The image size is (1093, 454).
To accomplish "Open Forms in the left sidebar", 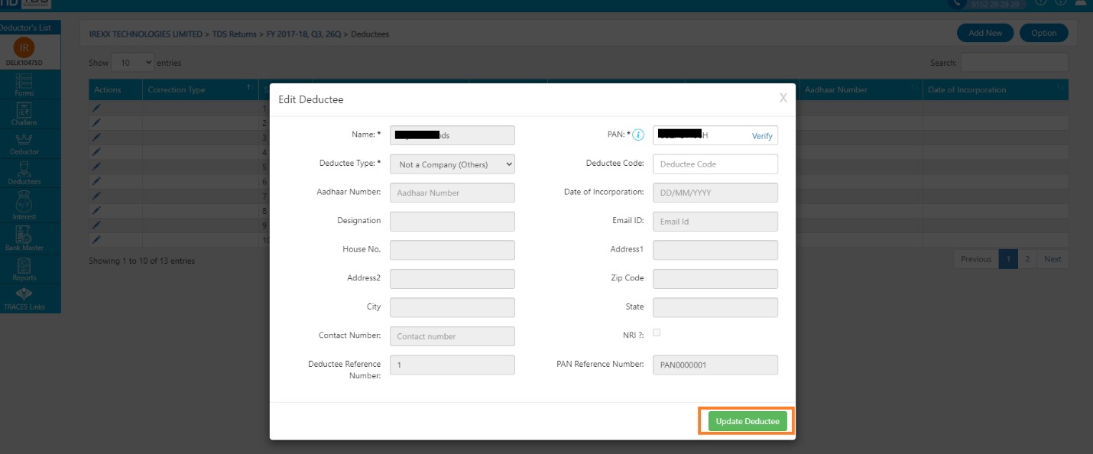I will [24, 86].
